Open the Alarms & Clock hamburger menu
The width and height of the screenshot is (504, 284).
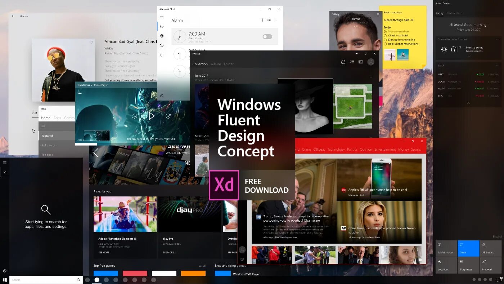pyautogui.click(x=162, y=17)
